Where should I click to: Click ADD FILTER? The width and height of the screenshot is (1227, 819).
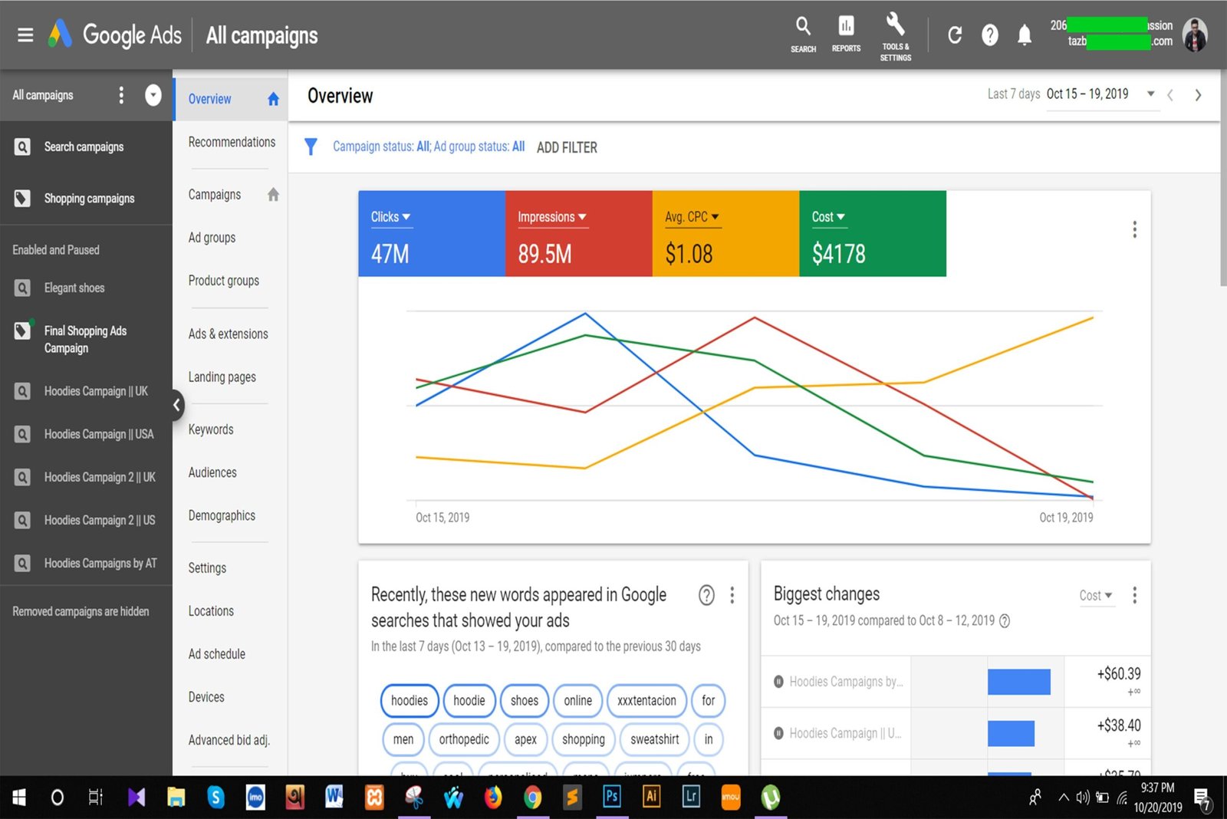point(567,147)
